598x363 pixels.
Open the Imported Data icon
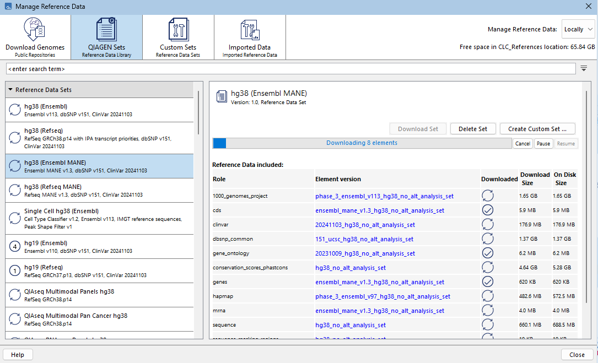point(249,29)
